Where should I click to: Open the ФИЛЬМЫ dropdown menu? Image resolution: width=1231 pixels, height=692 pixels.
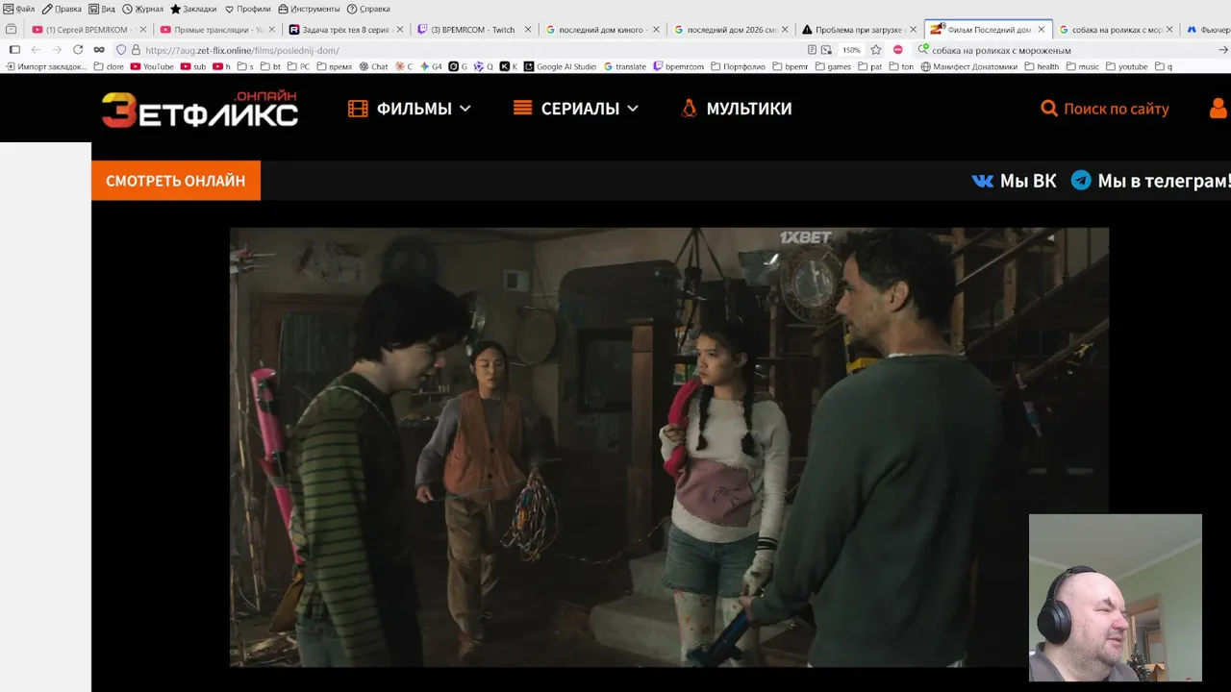[x=410, y=109]
